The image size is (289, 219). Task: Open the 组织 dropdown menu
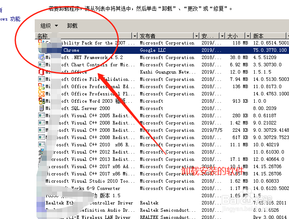49,26
